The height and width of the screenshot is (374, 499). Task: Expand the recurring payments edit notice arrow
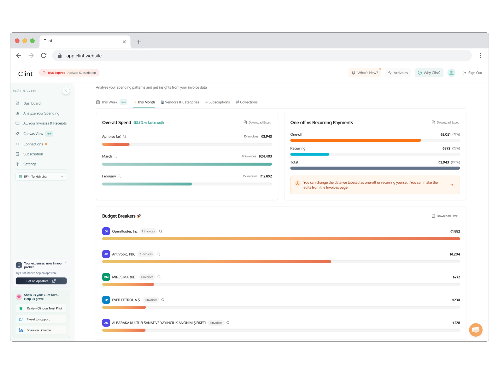[x=452, y=185]
